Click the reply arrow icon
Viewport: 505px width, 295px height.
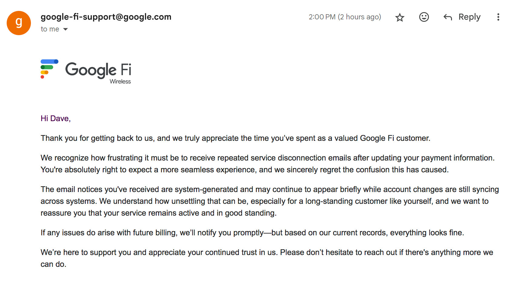coord(448,17)
